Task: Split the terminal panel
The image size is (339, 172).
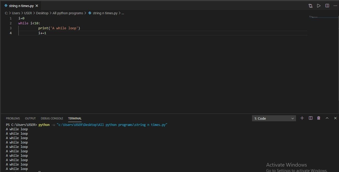Action: (x=311, y=118)
